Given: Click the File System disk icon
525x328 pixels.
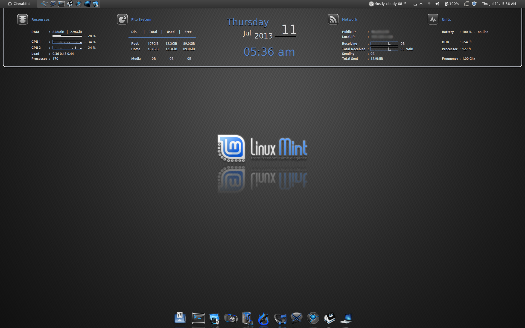Looking at the screenshot, I should [x=122, y=19].
